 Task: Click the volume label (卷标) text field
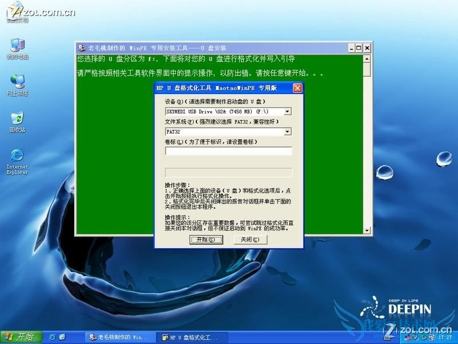[228, 151]
